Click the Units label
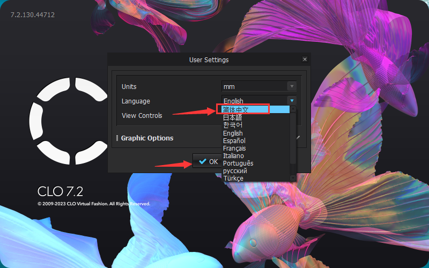 click(129, 87)
